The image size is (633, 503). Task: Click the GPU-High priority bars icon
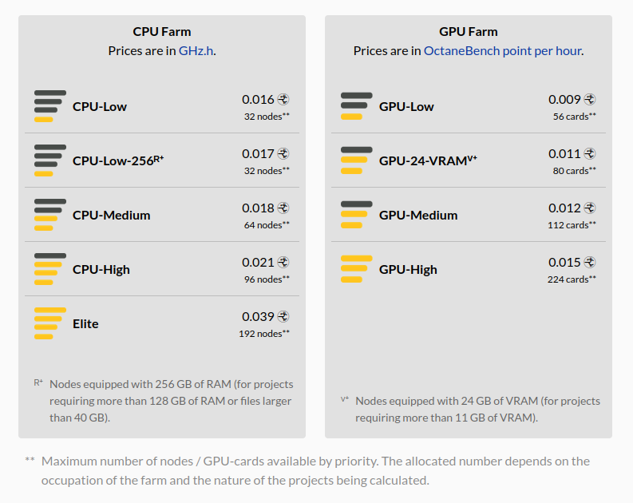tap(357, 269)
